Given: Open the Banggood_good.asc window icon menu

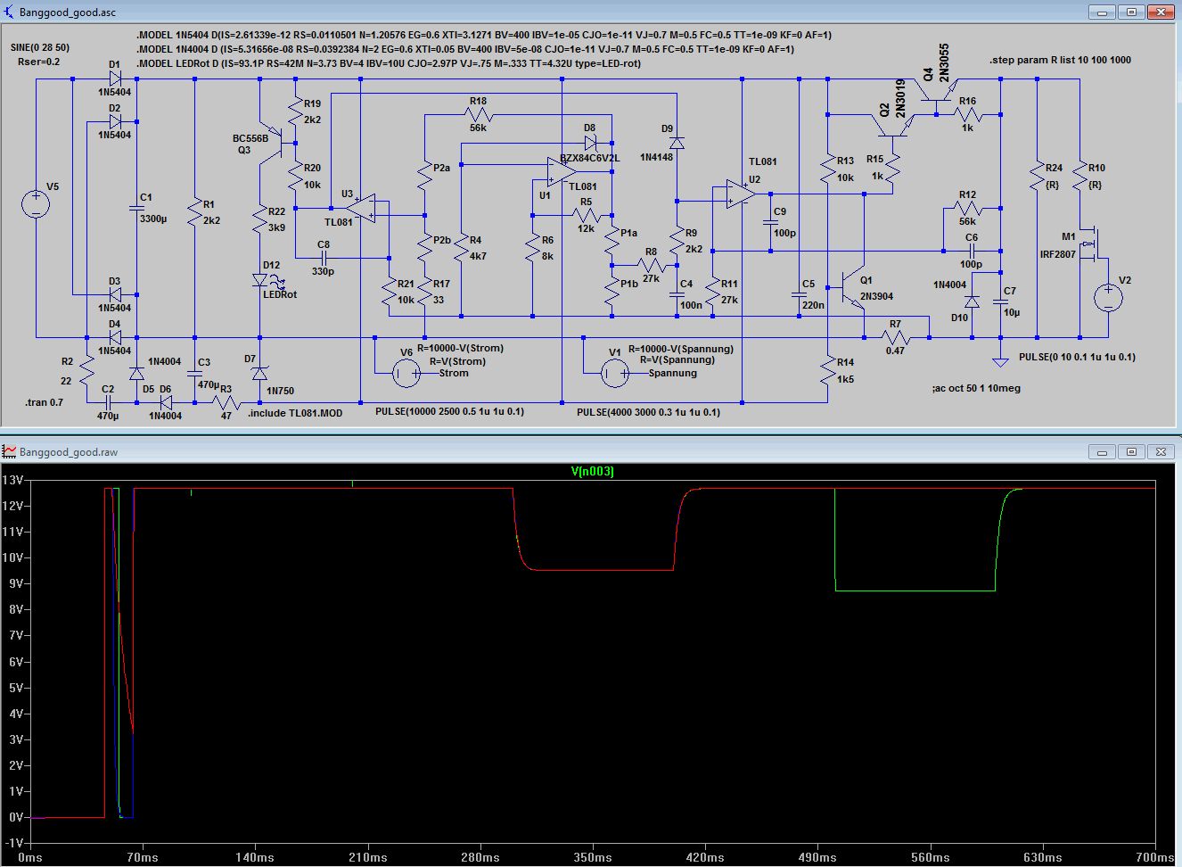Looking at the screenshot, I should pos(9,12).
